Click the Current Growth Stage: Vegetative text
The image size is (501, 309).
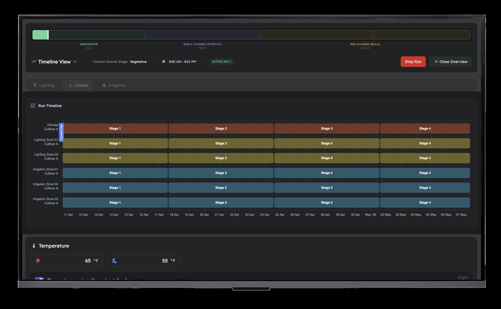click(120, 61)
